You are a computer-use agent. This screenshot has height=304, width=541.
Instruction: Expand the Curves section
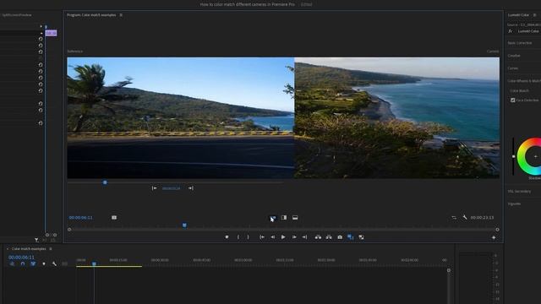513,68
